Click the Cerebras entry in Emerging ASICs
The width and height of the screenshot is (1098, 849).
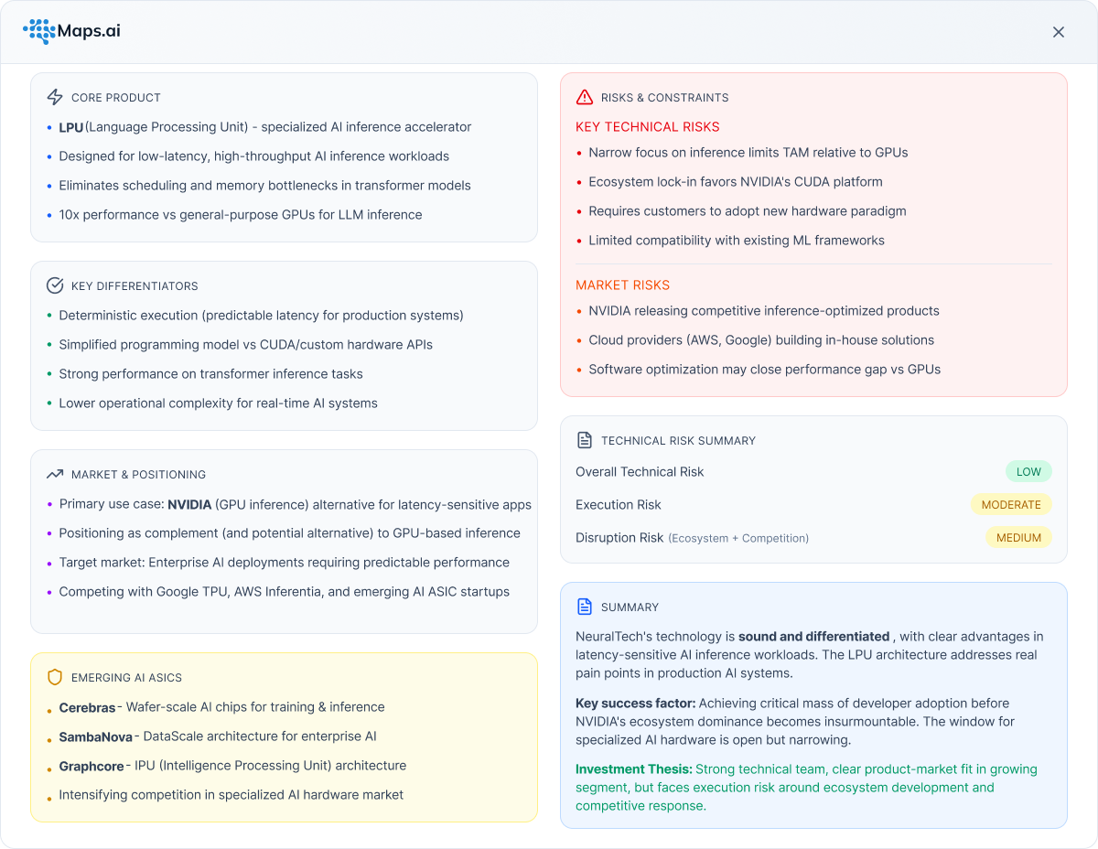click(87, 707)
